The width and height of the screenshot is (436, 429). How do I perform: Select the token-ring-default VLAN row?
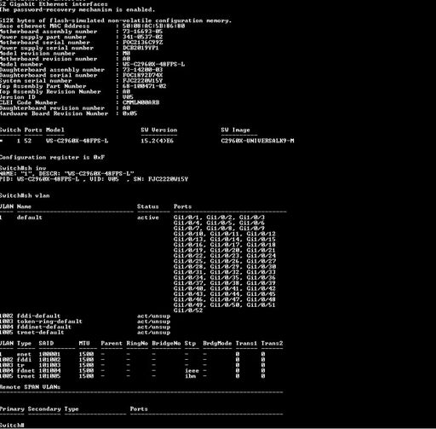click(x=85, y=322)
